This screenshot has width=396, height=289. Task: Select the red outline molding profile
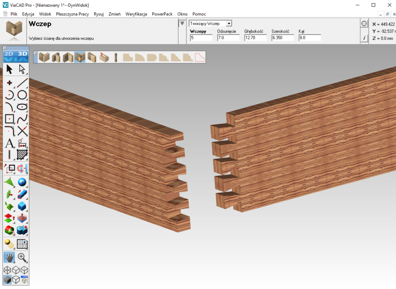click(200, 57)
